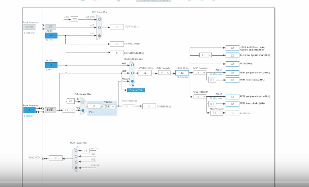This screenshot has height=187, width=309.
Task: Pick PLLCLK/2 input in MCO source Mux
Action: [x=76, y=151]
